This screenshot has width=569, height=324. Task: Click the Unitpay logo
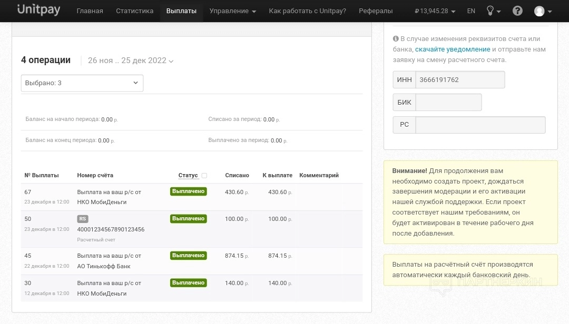38,11
